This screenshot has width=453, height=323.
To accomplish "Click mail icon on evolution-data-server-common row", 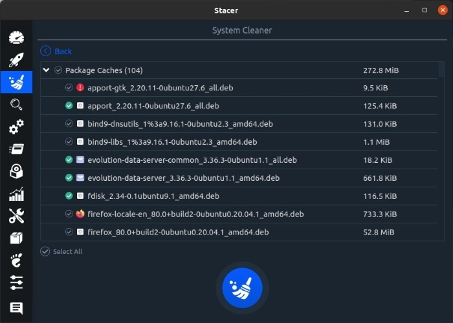I will click(x=80, y=160).
